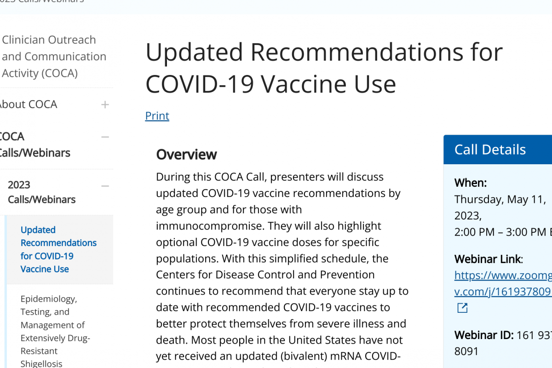
Task: Click the Webinar Link label
Action: click(x=489, y=259)
